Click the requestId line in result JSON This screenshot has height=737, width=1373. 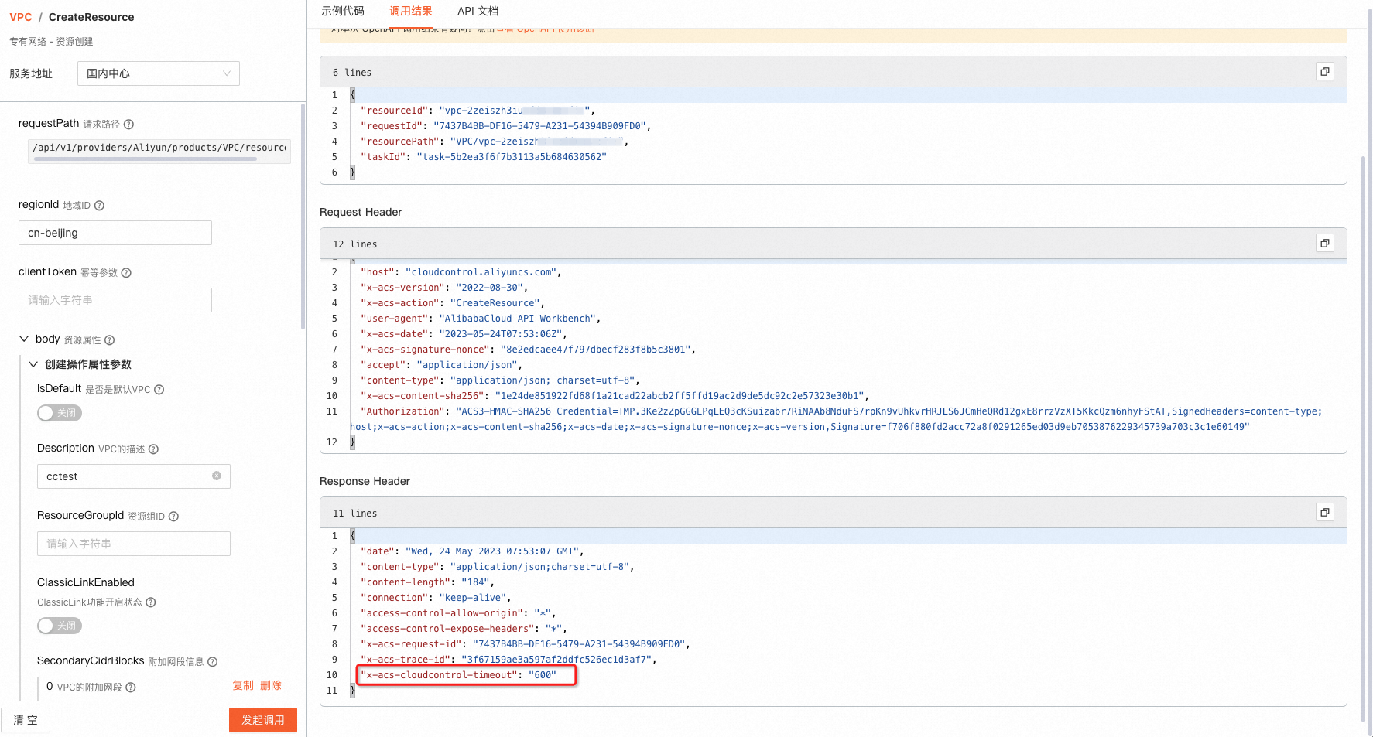point(505,126)
